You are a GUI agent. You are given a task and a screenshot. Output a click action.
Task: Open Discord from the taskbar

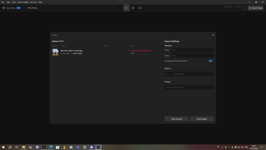(91, 147)
